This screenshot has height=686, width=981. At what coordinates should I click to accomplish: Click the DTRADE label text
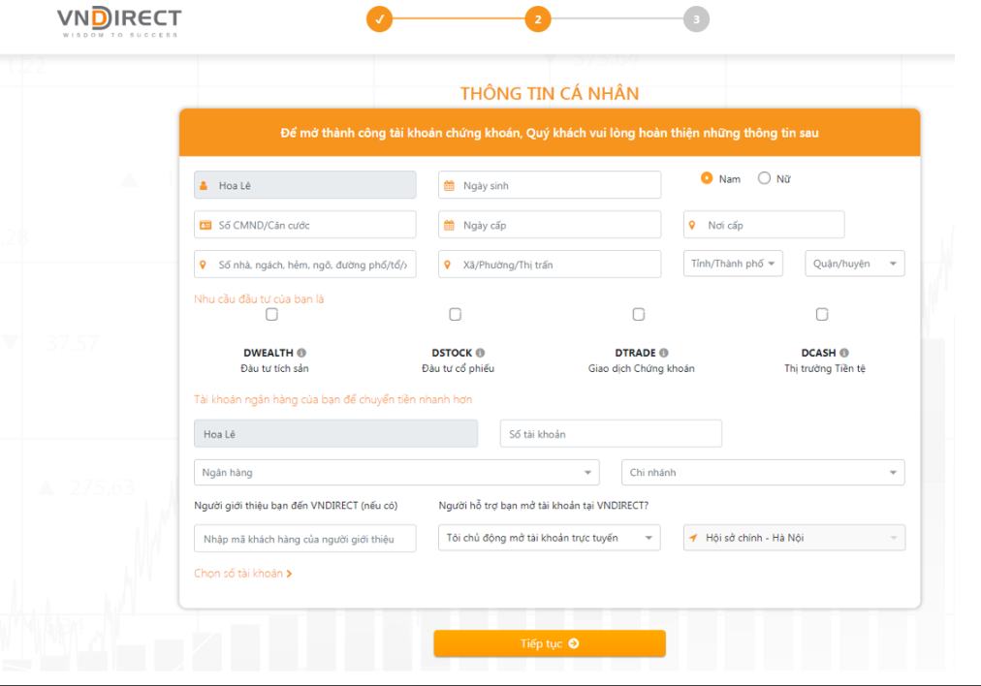[x=635, y=353]
